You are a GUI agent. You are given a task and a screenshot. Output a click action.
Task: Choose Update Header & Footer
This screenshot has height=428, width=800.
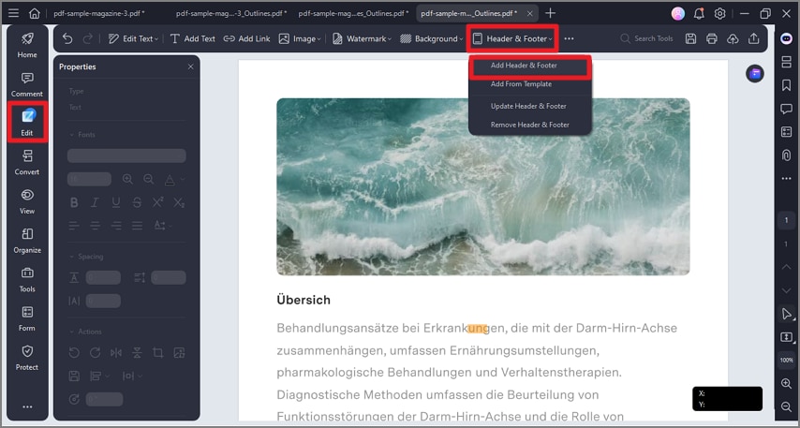pyautogui.click(x=530, y=106)
